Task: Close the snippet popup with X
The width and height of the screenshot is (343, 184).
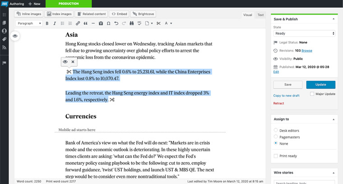Action: [73, 62]
